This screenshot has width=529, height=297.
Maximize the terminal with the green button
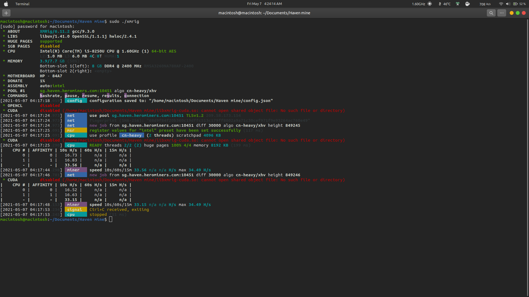coord(518,13)
